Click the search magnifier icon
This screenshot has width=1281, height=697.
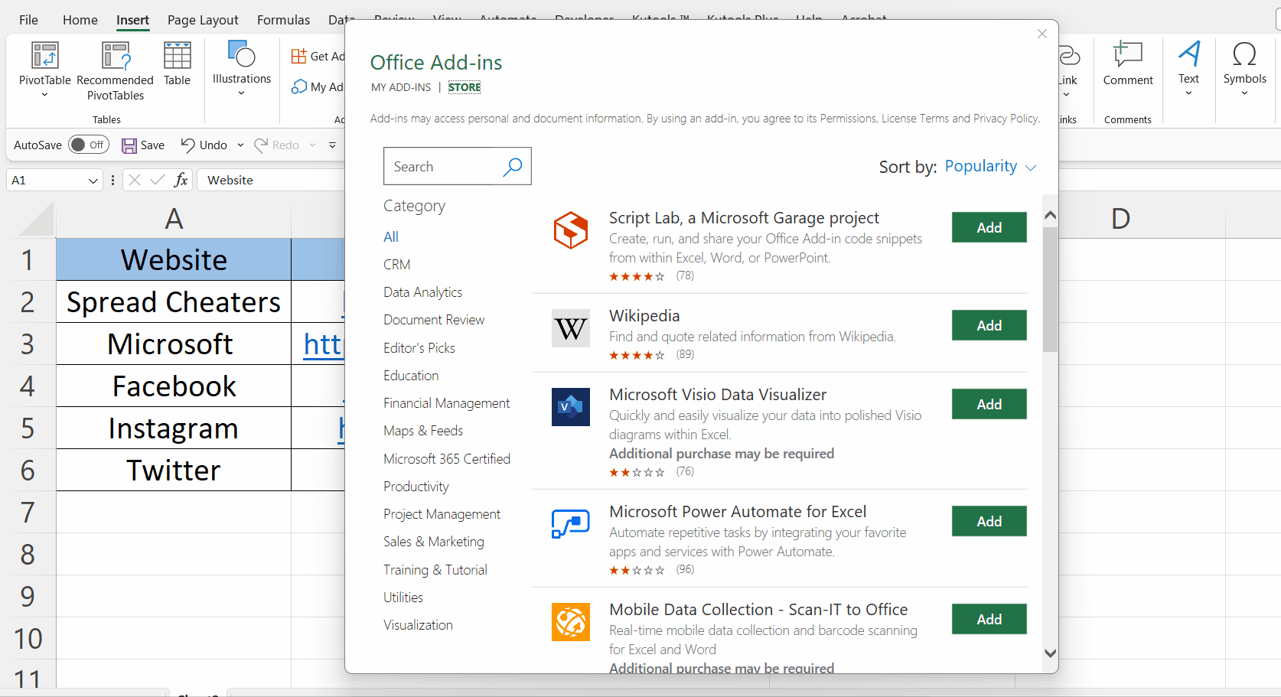click(512, 166)
